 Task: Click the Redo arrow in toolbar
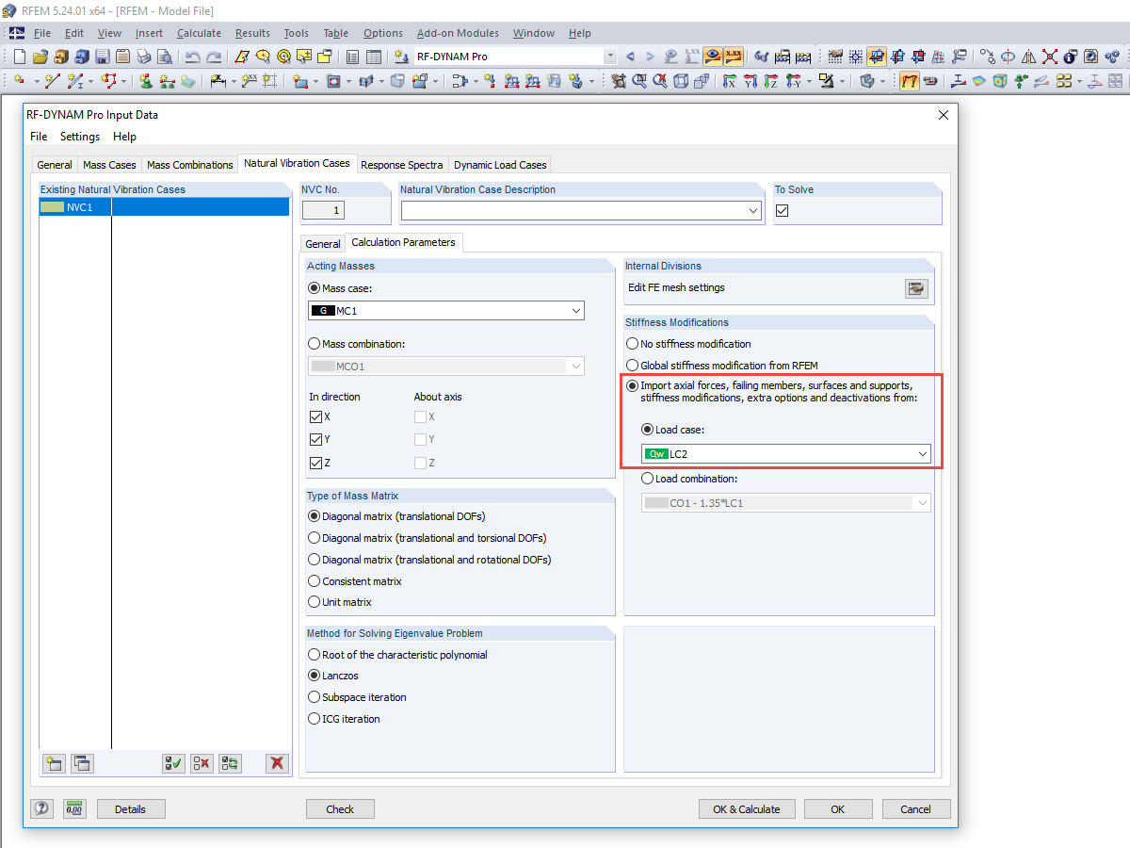coord(214,57)
